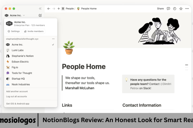Click the Contact Information heading
This screenshot has height=128, width=193.
(142, 105)
